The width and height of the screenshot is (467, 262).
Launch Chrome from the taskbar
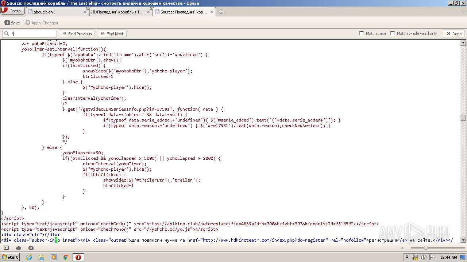(66, 257)
